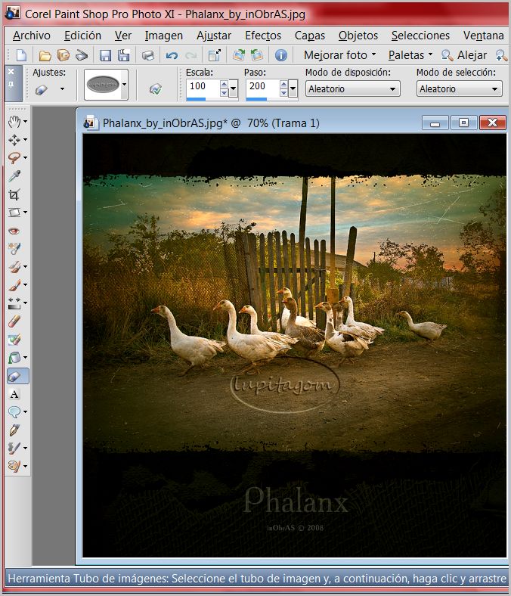Click the Save As icon

point(123,55)
